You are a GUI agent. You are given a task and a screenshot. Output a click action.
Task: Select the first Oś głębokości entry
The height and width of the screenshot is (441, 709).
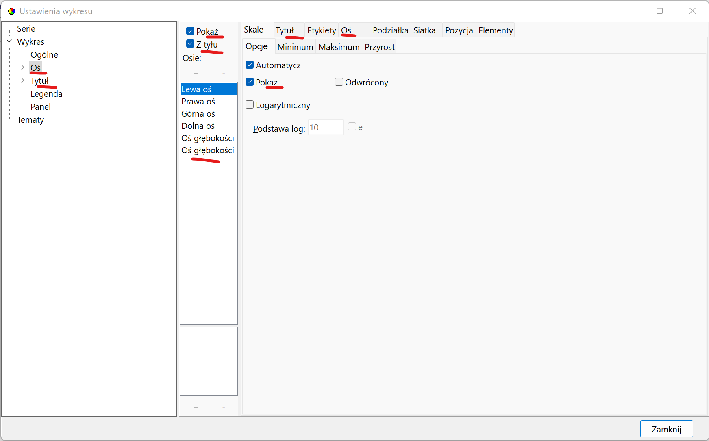point(209,138)
